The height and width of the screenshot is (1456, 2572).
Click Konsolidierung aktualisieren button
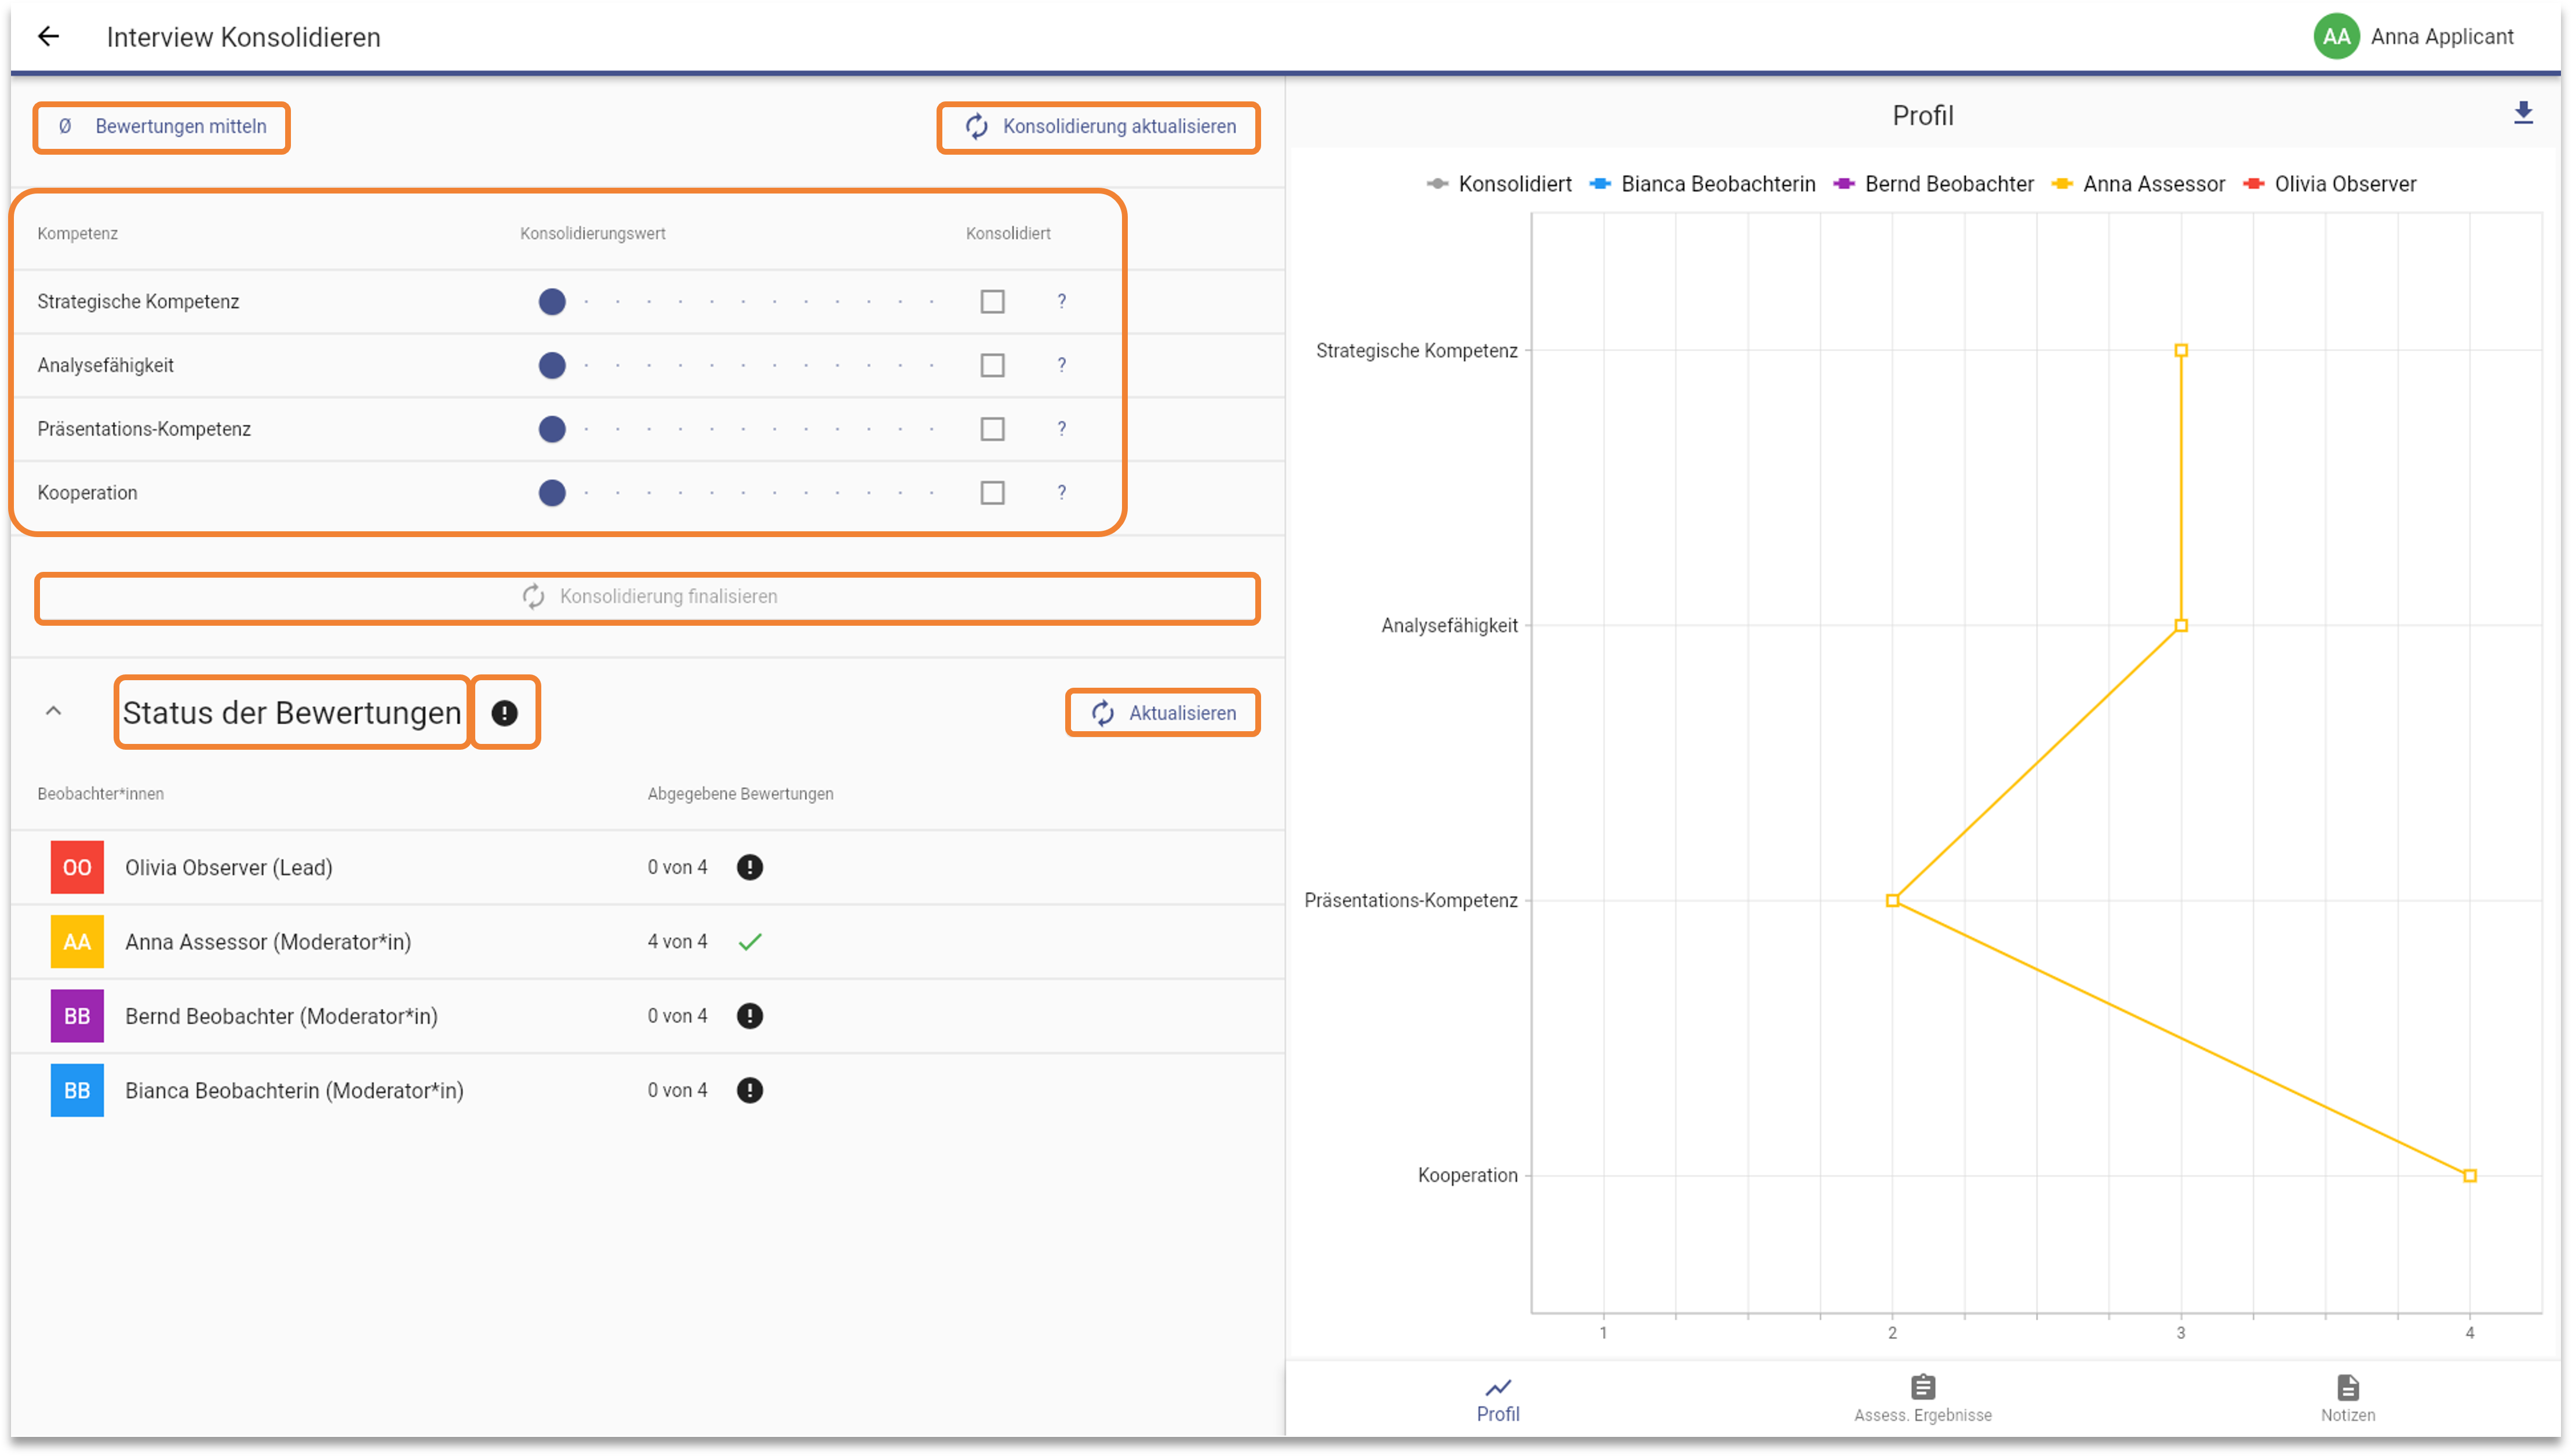(x=1098, y=127)
